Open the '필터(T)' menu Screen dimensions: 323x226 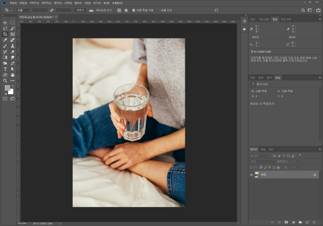(x=78, y=3)
